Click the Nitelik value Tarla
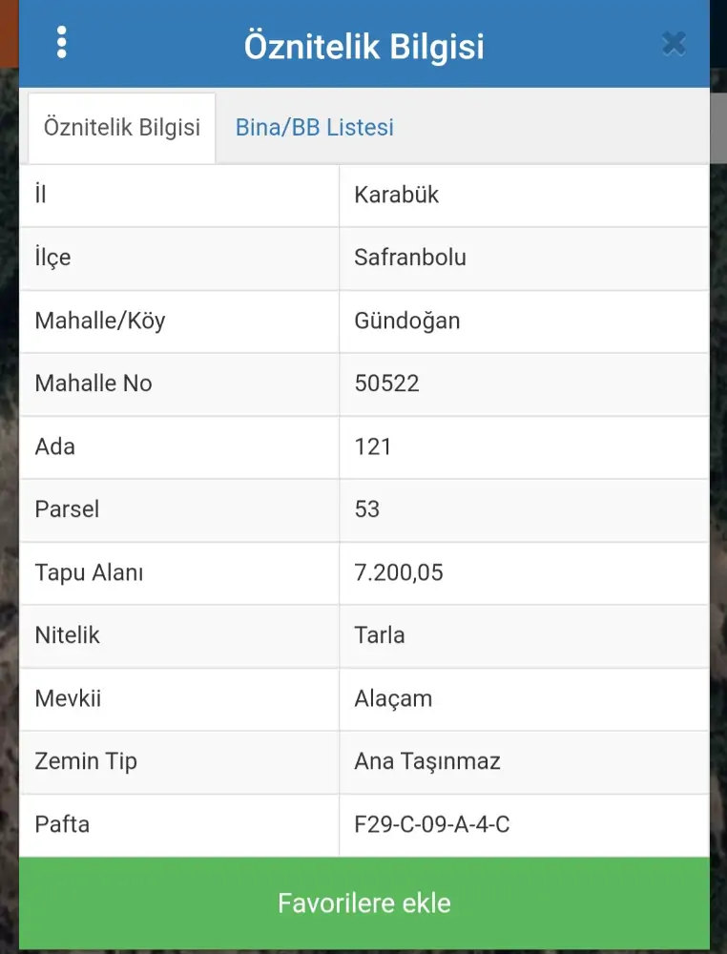Image resolution: width=727 pixels, height=954 pixels. (379, 635)
